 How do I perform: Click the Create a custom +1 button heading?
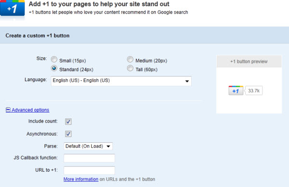point(38,36)
